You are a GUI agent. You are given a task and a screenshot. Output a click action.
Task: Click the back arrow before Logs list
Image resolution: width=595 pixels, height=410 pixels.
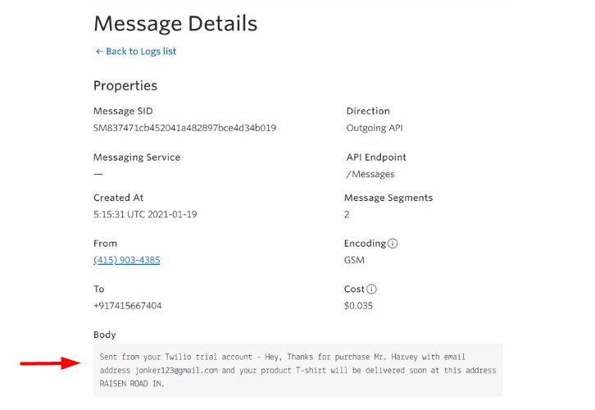(x=99, y=51)
